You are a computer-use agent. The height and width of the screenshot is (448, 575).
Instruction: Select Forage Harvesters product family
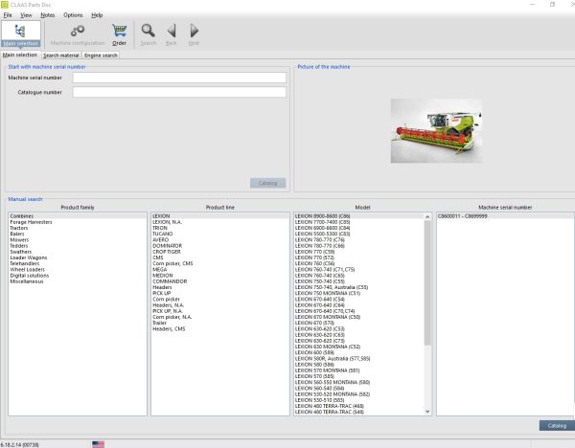click(x=78, y=222)
